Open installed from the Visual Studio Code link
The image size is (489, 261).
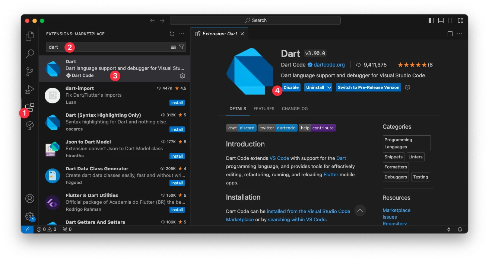[x=308, y=211]
